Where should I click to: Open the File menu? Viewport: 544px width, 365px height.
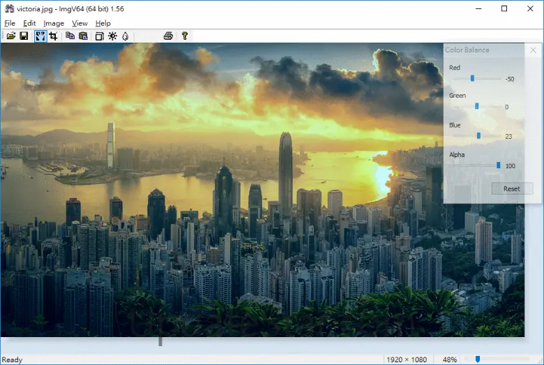[x=10, y=23]
